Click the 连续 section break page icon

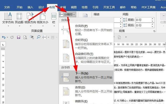point(66,91)
